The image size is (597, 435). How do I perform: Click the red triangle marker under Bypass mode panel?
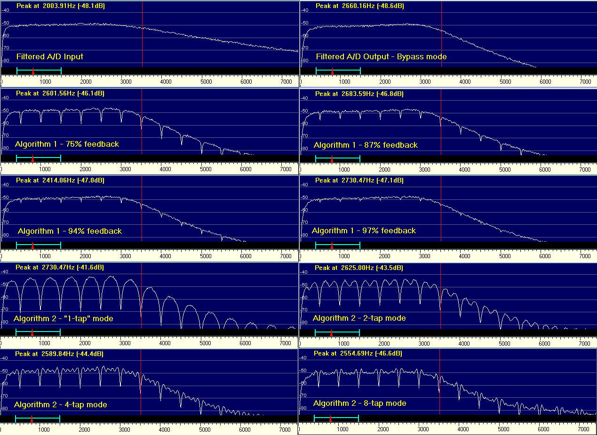pyautogui.click(x=332, y=71)
